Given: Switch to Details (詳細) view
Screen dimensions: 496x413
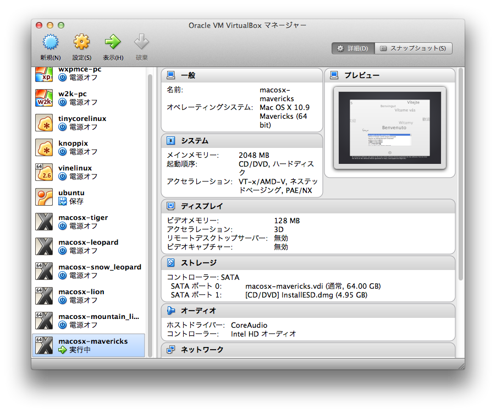Looking at the screenshot, I should [352, 48].
